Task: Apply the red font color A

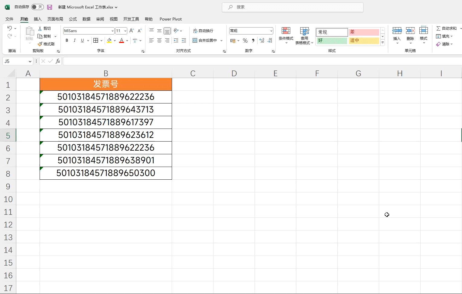Action: (x=122, y=40)
